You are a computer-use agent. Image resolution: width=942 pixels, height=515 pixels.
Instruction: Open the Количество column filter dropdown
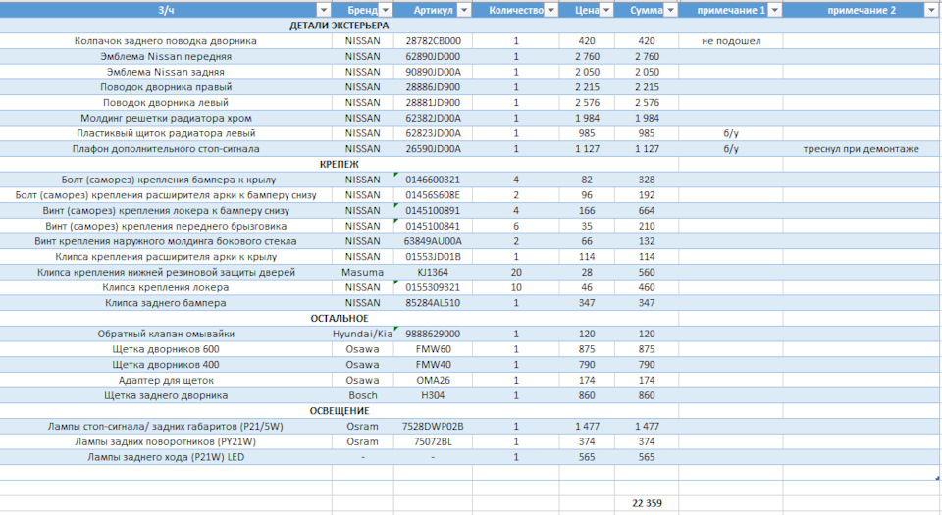pos(550,10)
